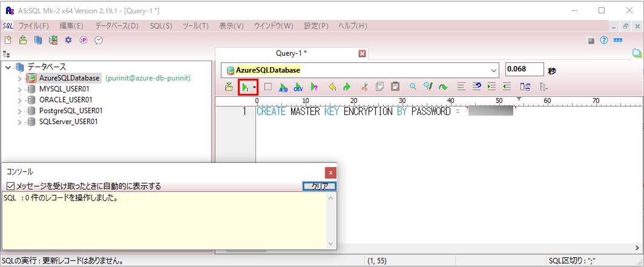Click the copy pages icon
644x267 pixels.
point(380,87)
